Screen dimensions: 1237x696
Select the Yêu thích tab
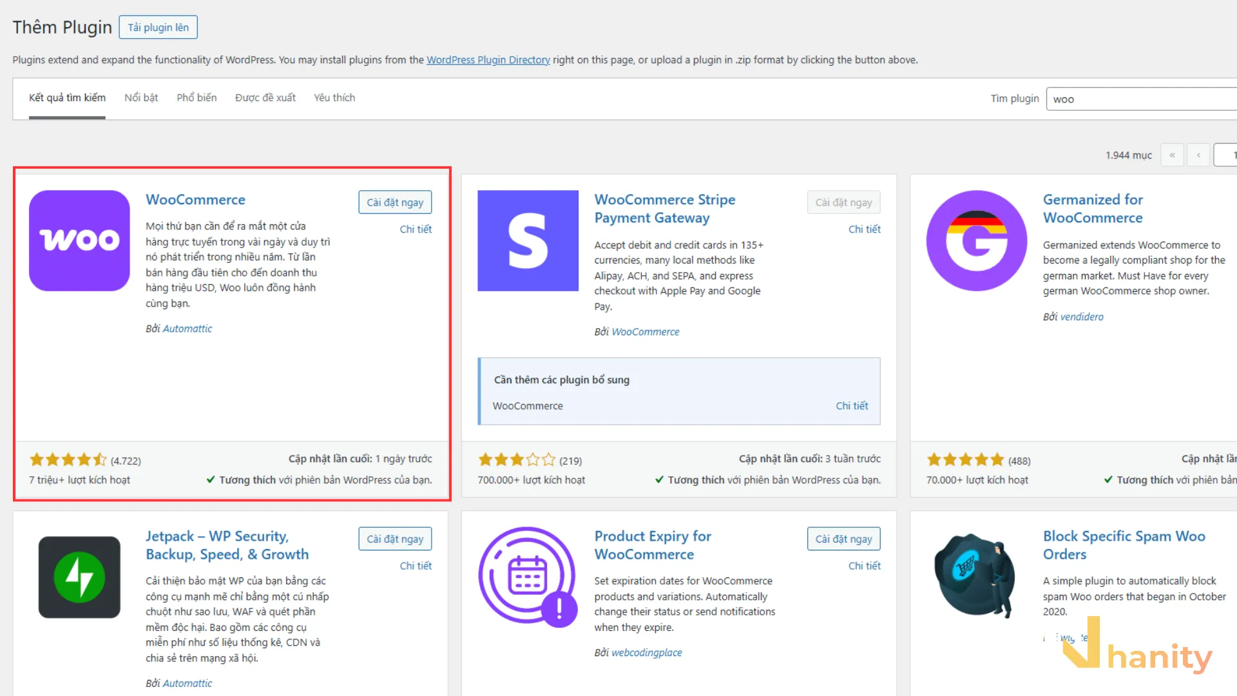coord(334,98)
